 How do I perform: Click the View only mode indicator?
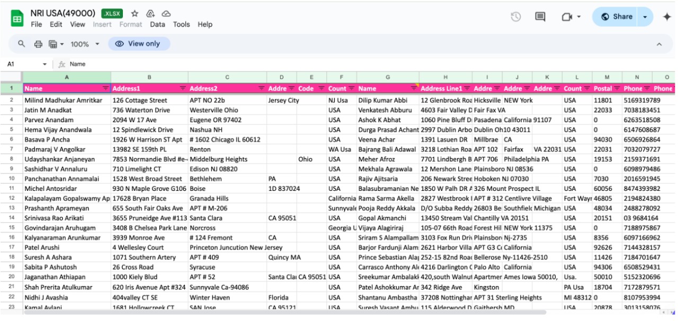pos(138,44)
